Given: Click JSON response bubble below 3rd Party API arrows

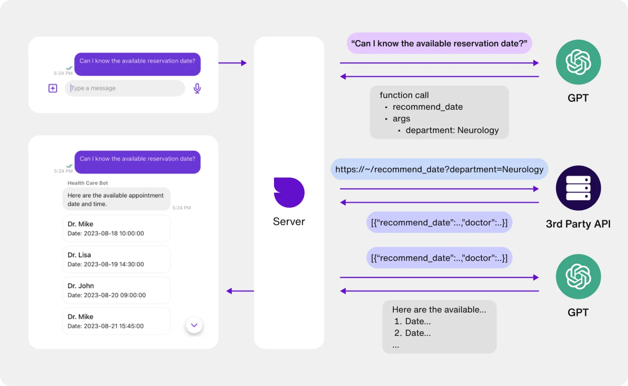Looking at the screenshot, I should 439,223.
